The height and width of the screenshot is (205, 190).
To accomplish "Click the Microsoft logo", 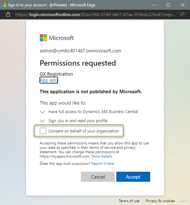I will click(x=57, y=38).
